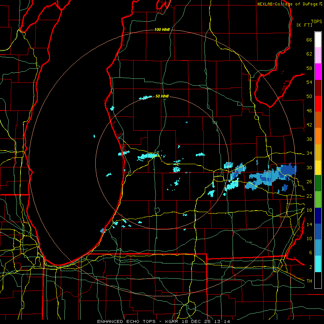Click the legend value 30

pyautogui.click(x=309, y=167)
